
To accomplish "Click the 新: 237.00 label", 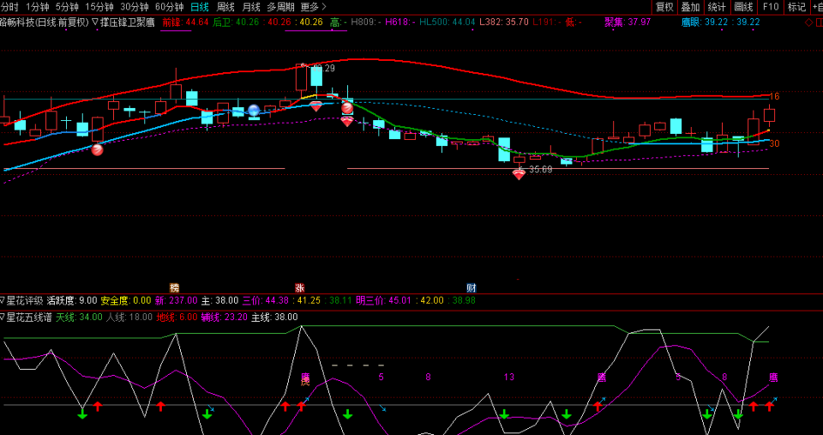I will (x=176, y=301).
